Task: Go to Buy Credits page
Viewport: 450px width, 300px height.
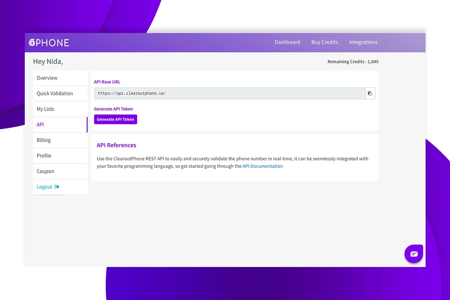Action: point(325,42)
